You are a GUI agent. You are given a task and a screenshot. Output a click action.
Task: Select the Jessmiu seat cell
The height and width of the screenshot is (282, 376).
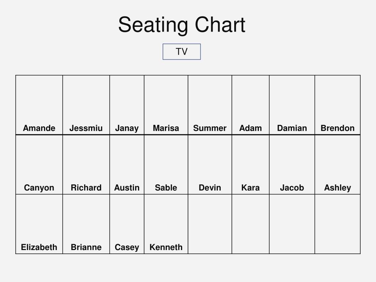(86, 105)
